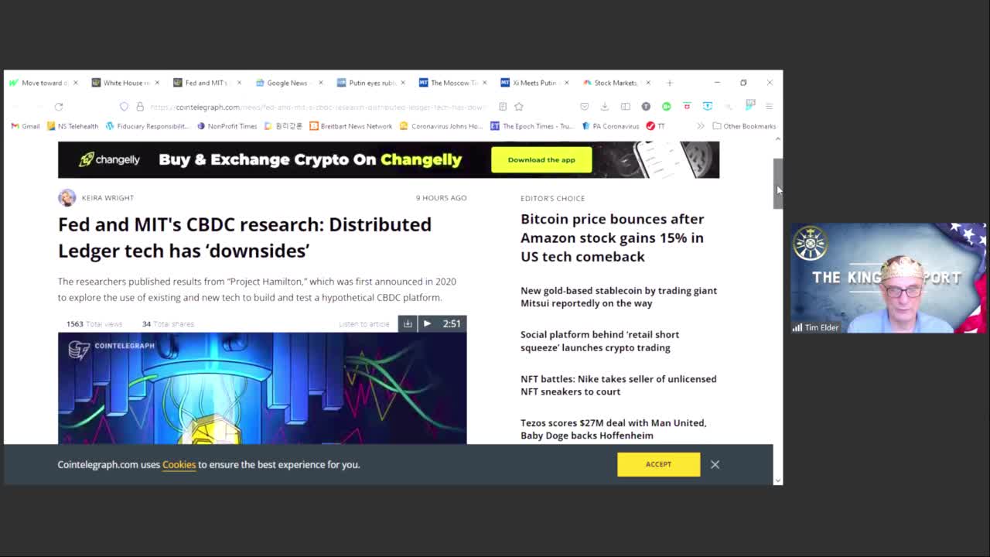Open 'Tezos scores $27M deal' story

coord(613,429)
